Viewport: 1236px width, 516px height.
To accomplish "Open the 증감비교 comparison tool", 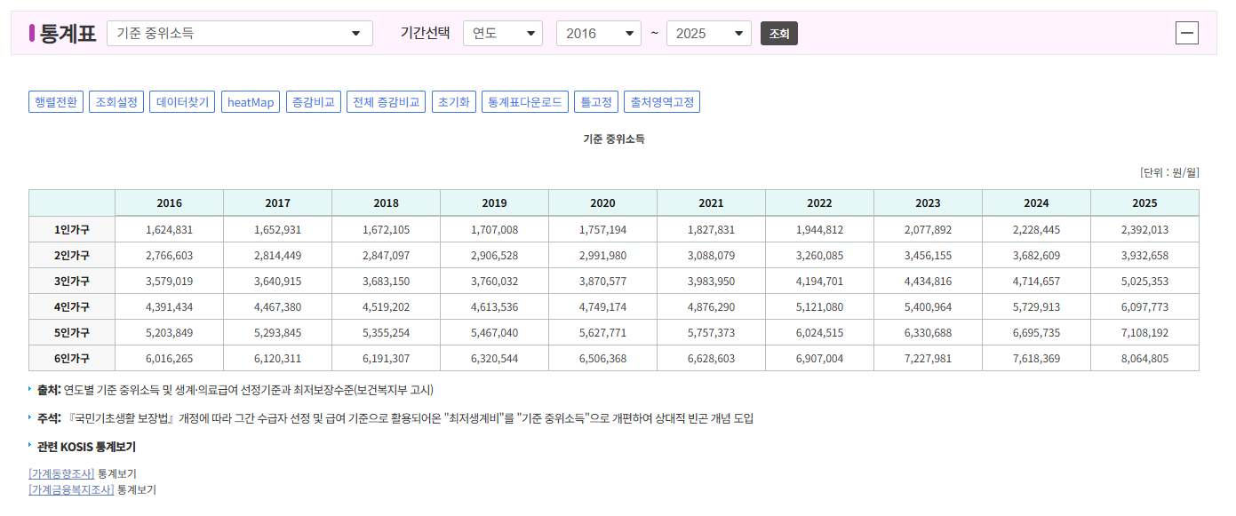I will tap(313, 101).
